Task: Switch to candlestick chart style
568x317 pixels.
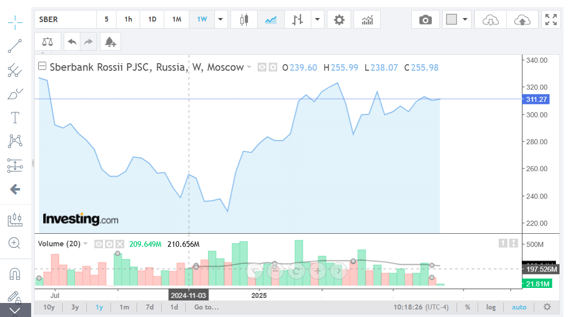Action: click(x=244, y=20)
